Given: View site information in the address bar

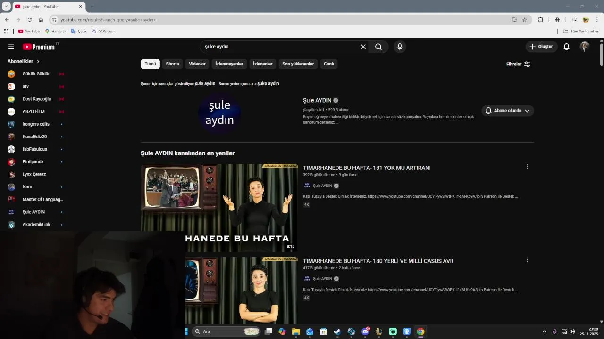Looking at the screenshot, I should 54,20.
